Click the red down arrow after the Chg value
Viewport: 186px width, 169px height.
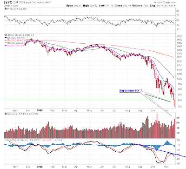point(175,6)
